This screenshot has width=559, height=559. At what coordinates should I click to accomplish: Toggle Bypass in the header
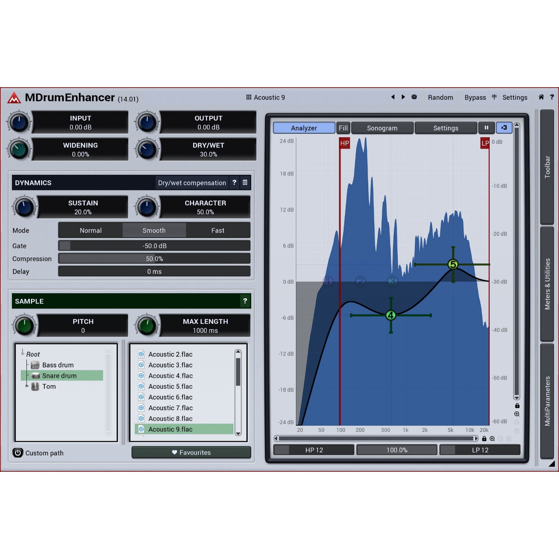click(x=475, y=97)
